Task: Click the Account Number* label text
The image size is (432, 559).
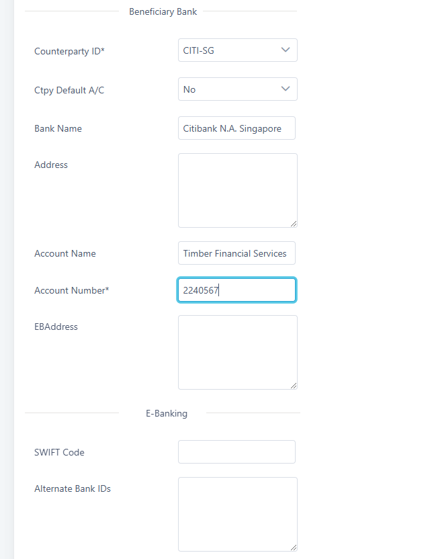Action: [71, 290]
